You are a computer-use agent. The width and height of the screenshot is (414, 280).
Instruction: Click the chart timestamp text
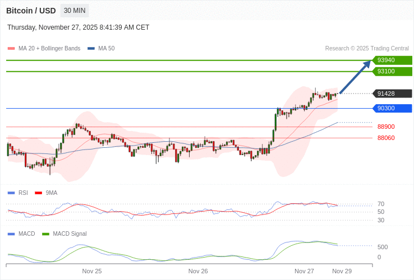pos(79,27)
